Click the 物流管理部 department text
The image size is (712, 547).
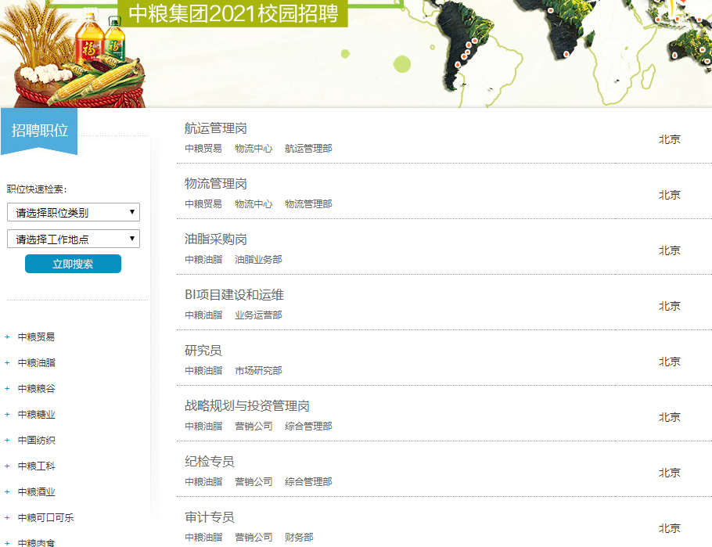pyautogui.click(x=308, y=204)
